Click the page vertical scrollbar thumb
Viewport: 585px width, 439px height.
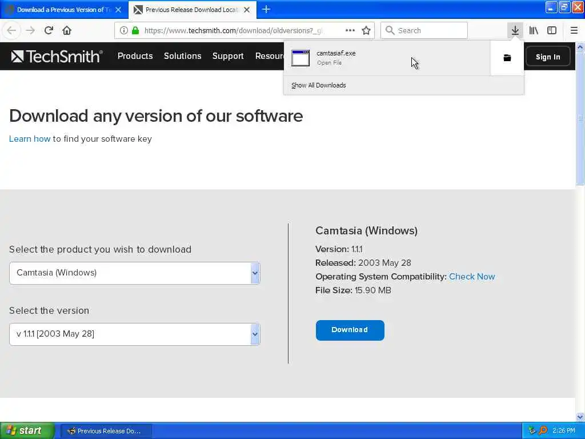pos(580,118)
